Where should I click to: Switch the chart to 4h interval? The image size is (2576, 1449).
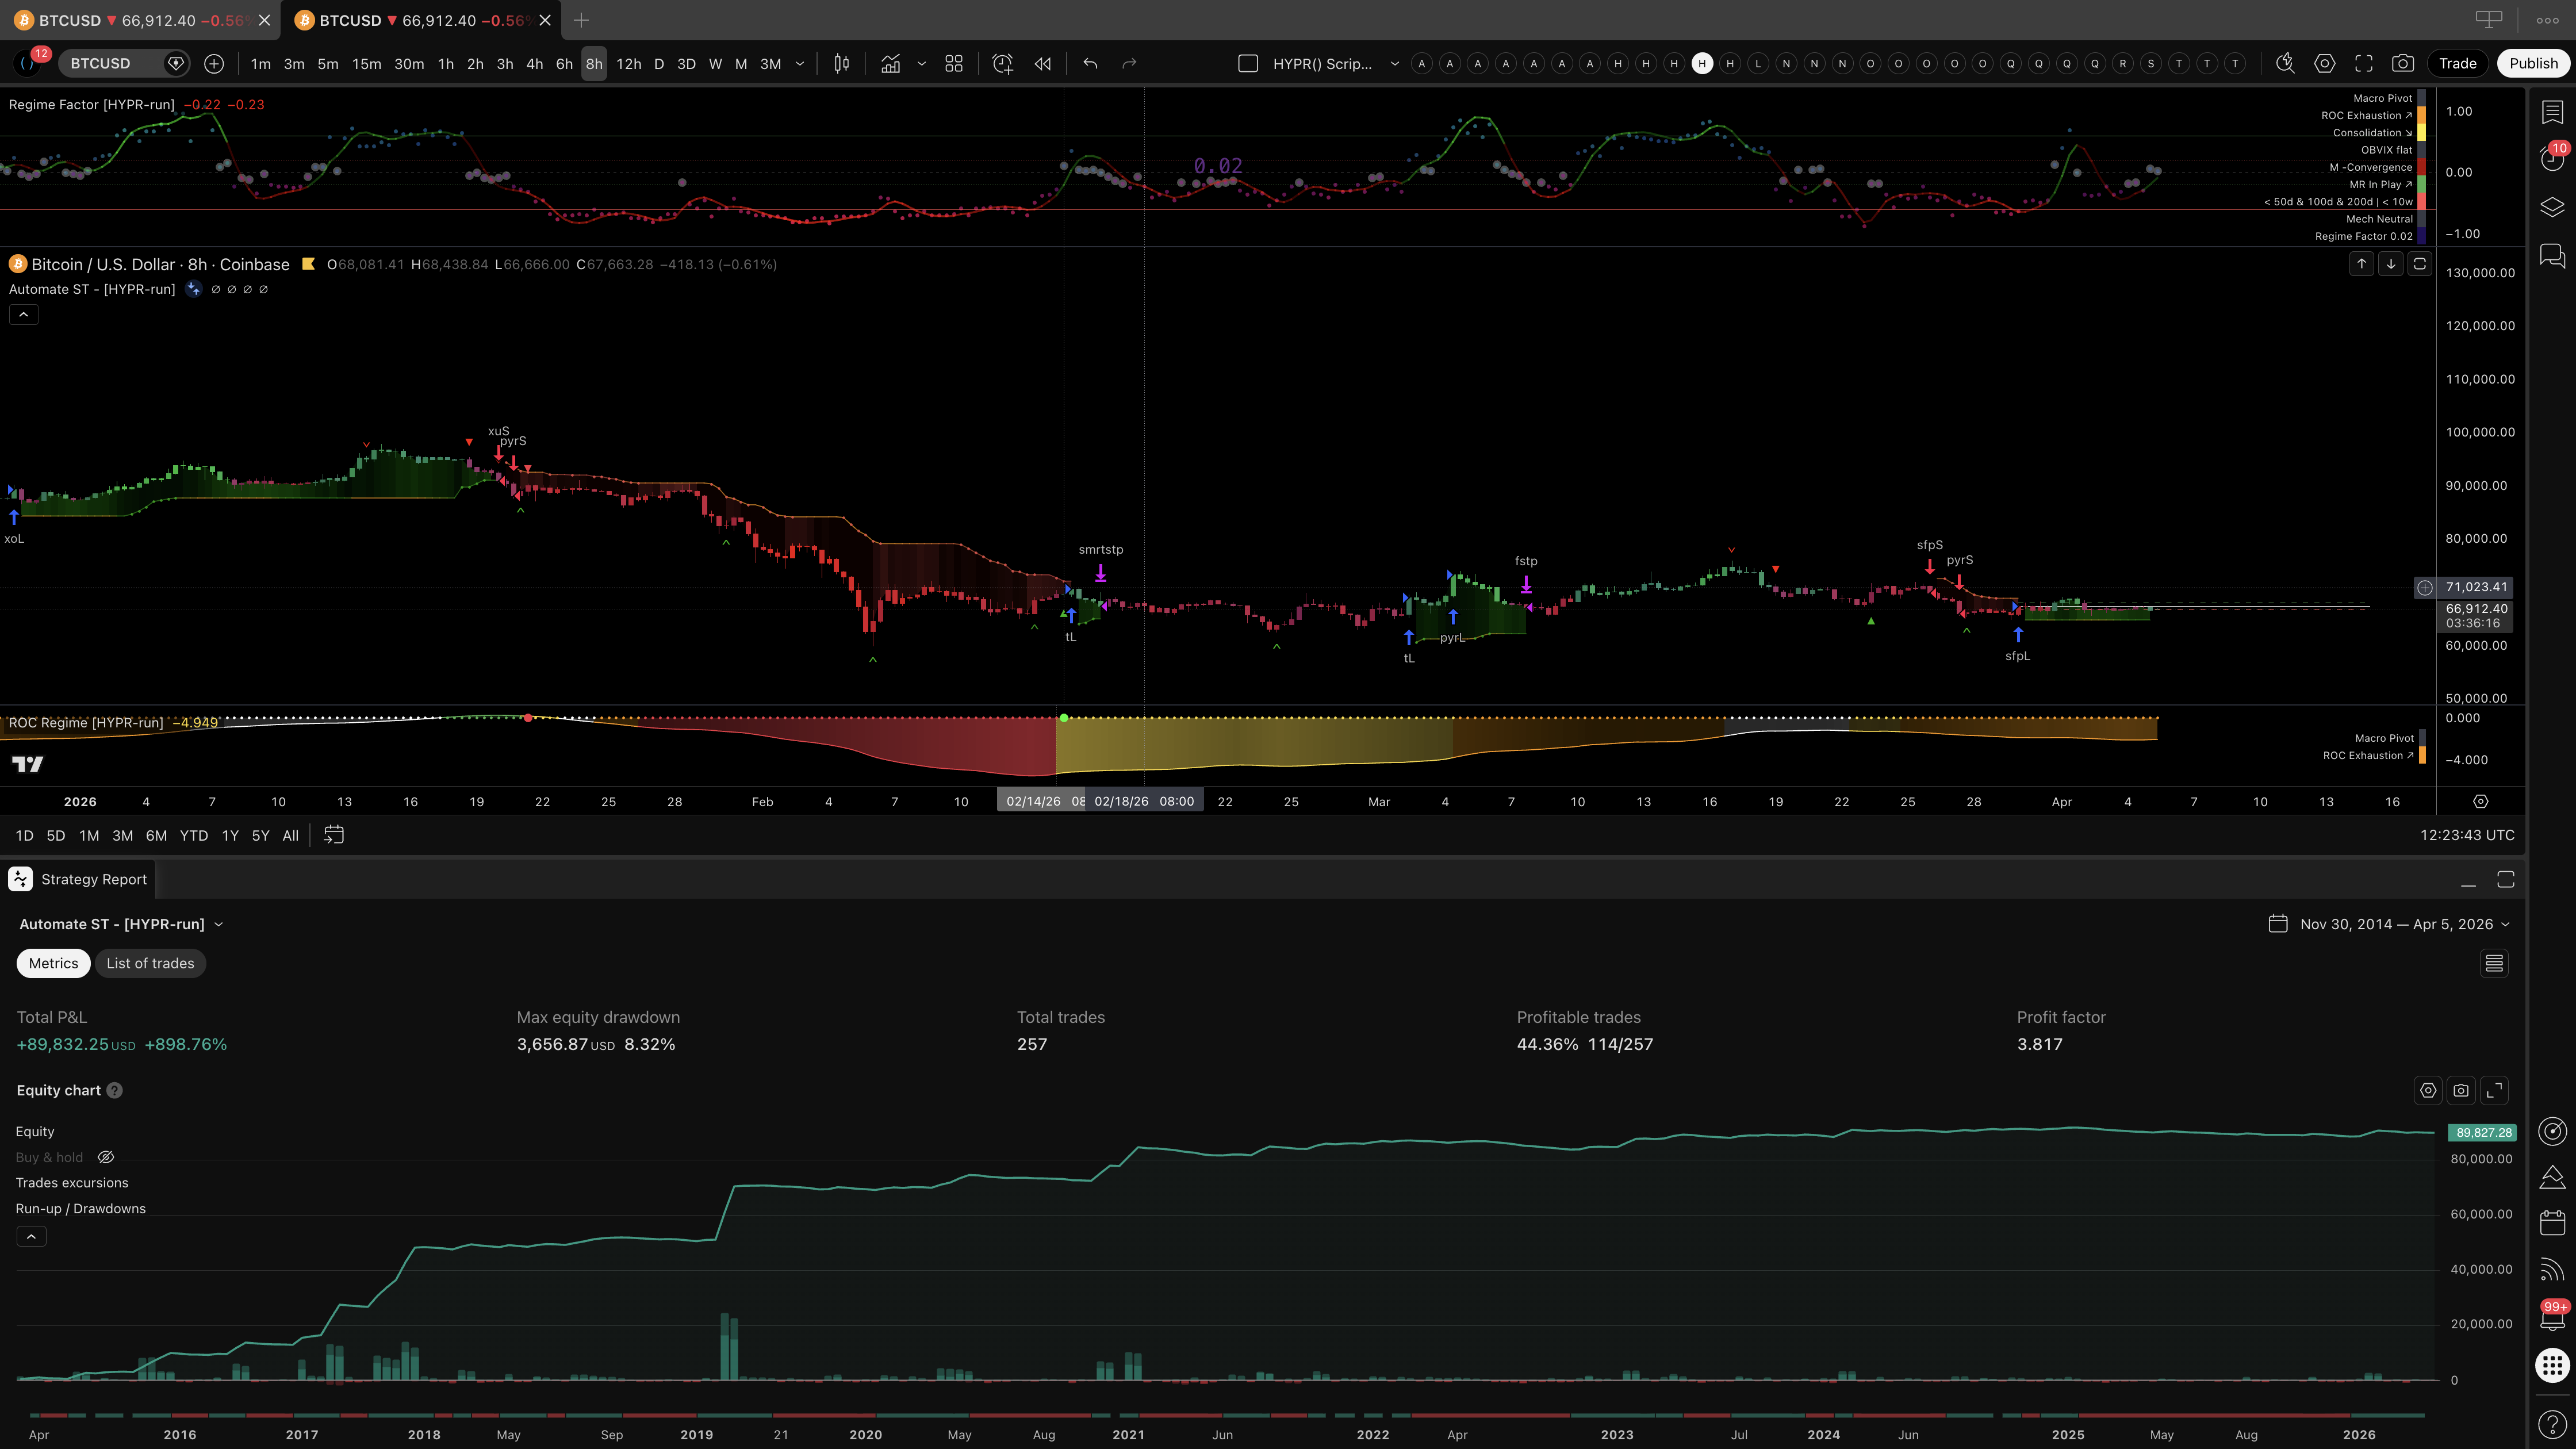535,63
